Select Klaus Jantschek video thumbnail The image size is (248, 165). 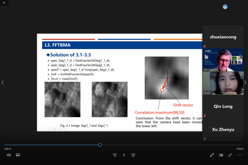(223, 60)
